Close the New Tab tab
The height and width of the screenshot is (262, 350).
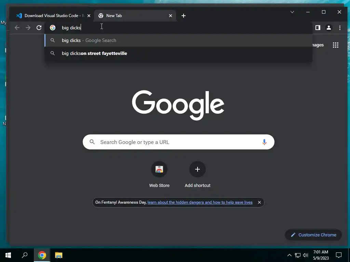click(x=171, y=16)
